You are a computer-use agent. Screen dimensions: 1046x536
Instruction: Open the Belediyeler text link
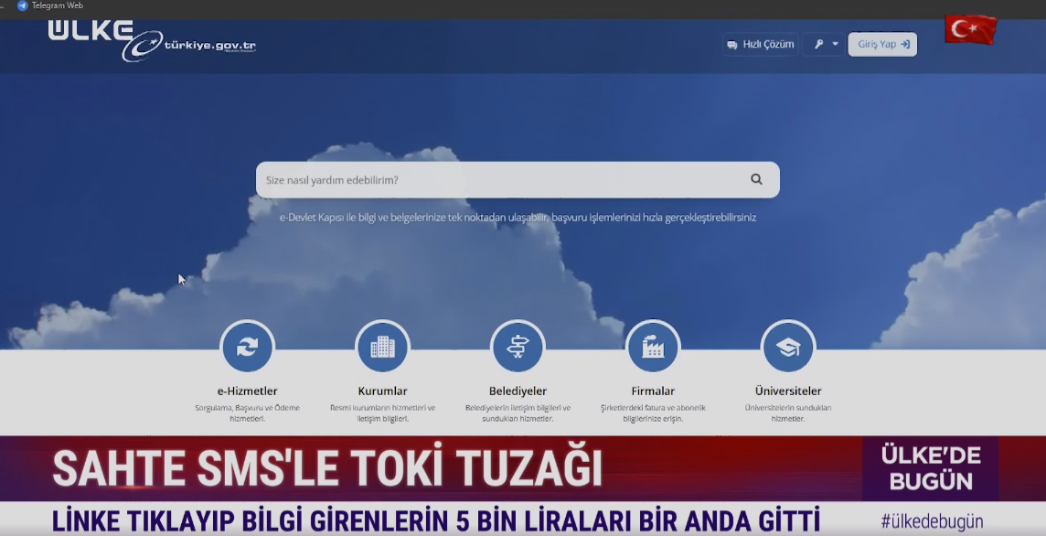(x=518, y=391)
